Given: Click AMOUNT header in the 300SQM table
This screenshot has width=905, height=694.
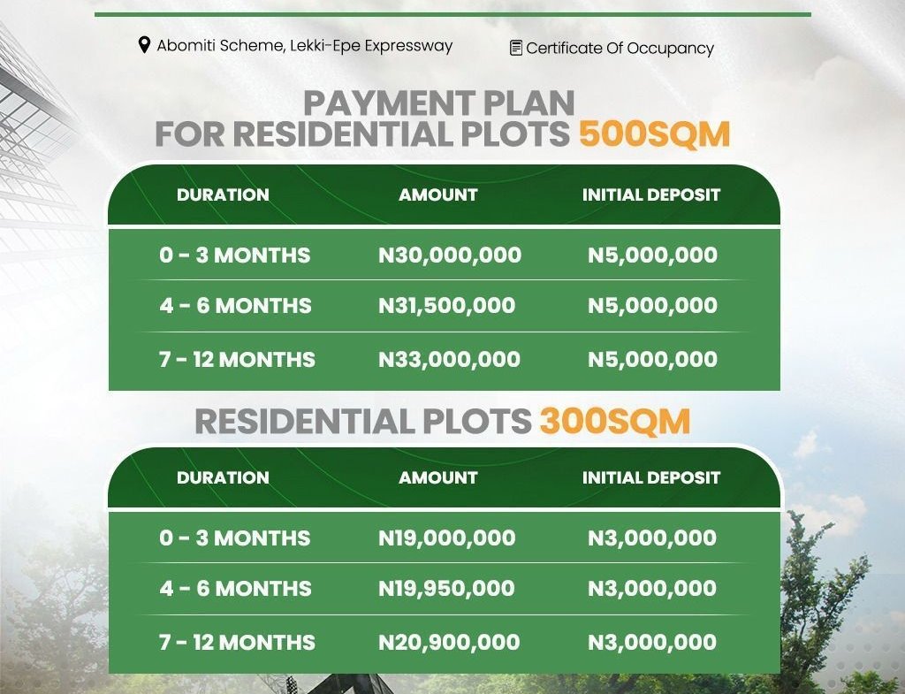Looking at the screenshot, I should point(437,477).
